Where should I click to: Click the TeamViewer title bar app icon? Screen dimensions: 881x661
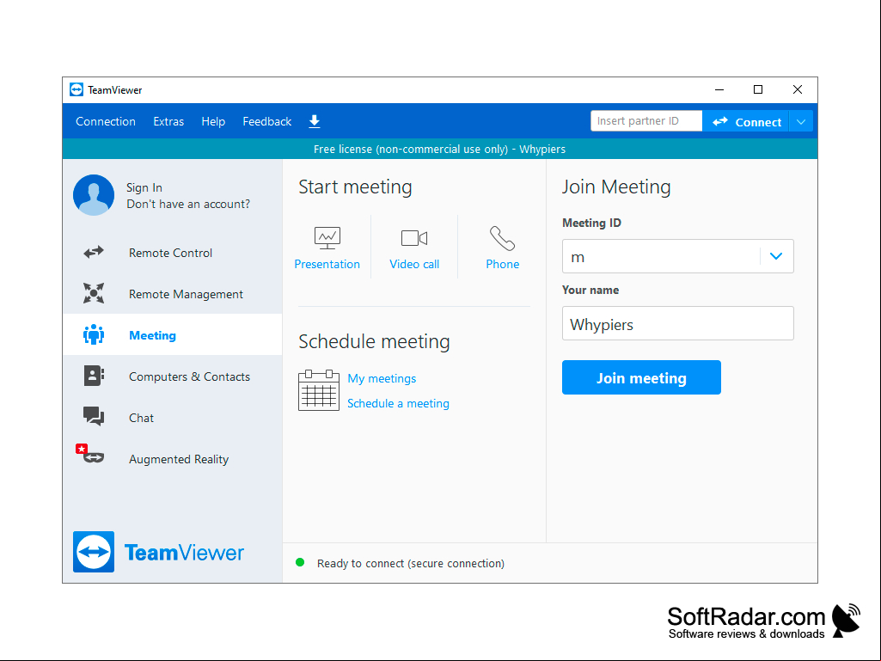tap(76, 90)
